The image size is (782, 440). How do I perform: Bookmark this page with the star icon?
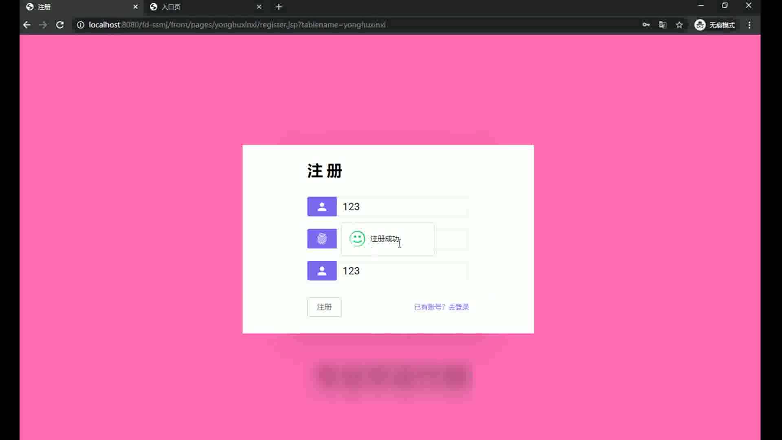coord(679,25)
